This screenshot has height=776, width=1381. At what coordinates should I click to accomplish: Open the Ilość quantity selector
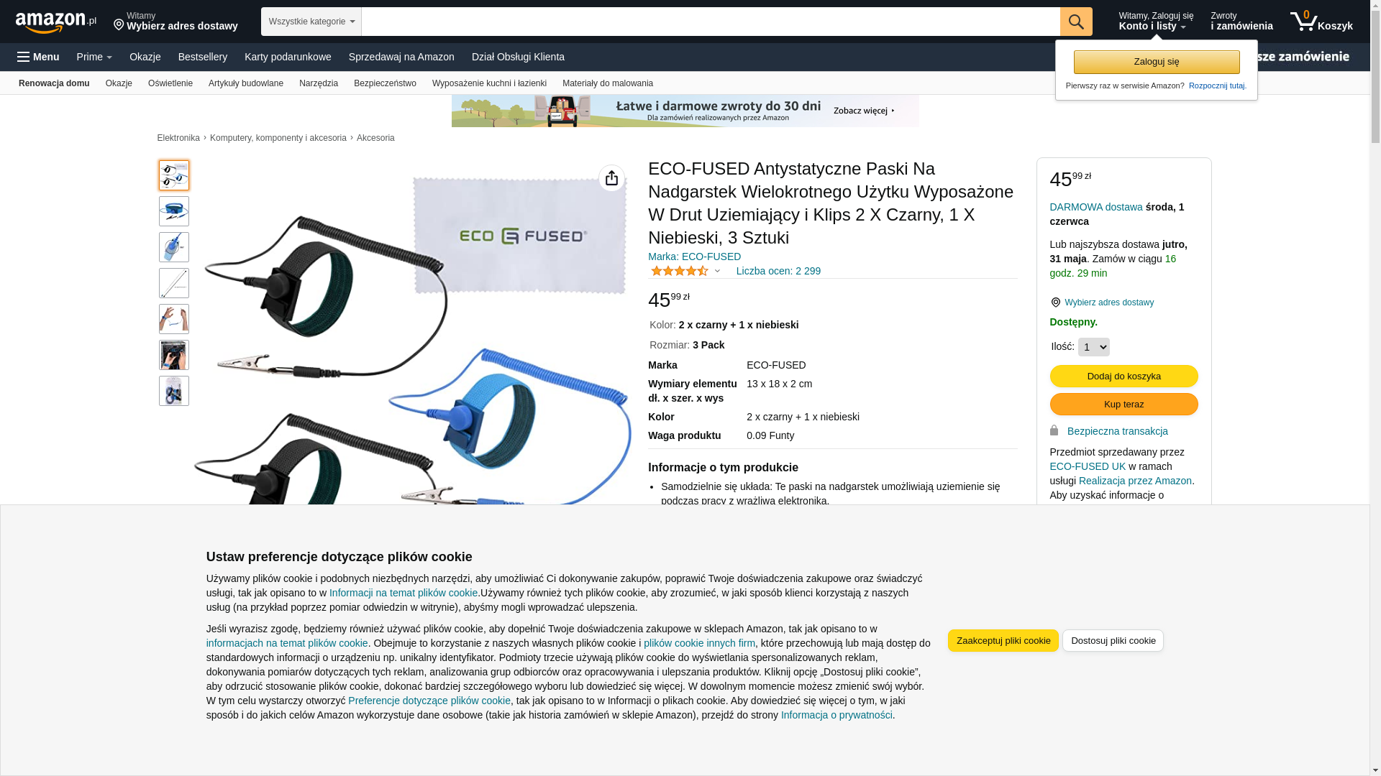coord(1093,347)
